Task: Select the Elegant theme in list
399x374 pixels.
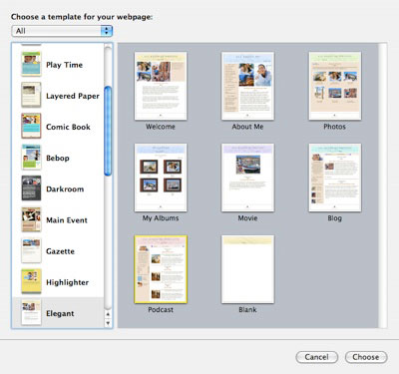Action: 58,312
